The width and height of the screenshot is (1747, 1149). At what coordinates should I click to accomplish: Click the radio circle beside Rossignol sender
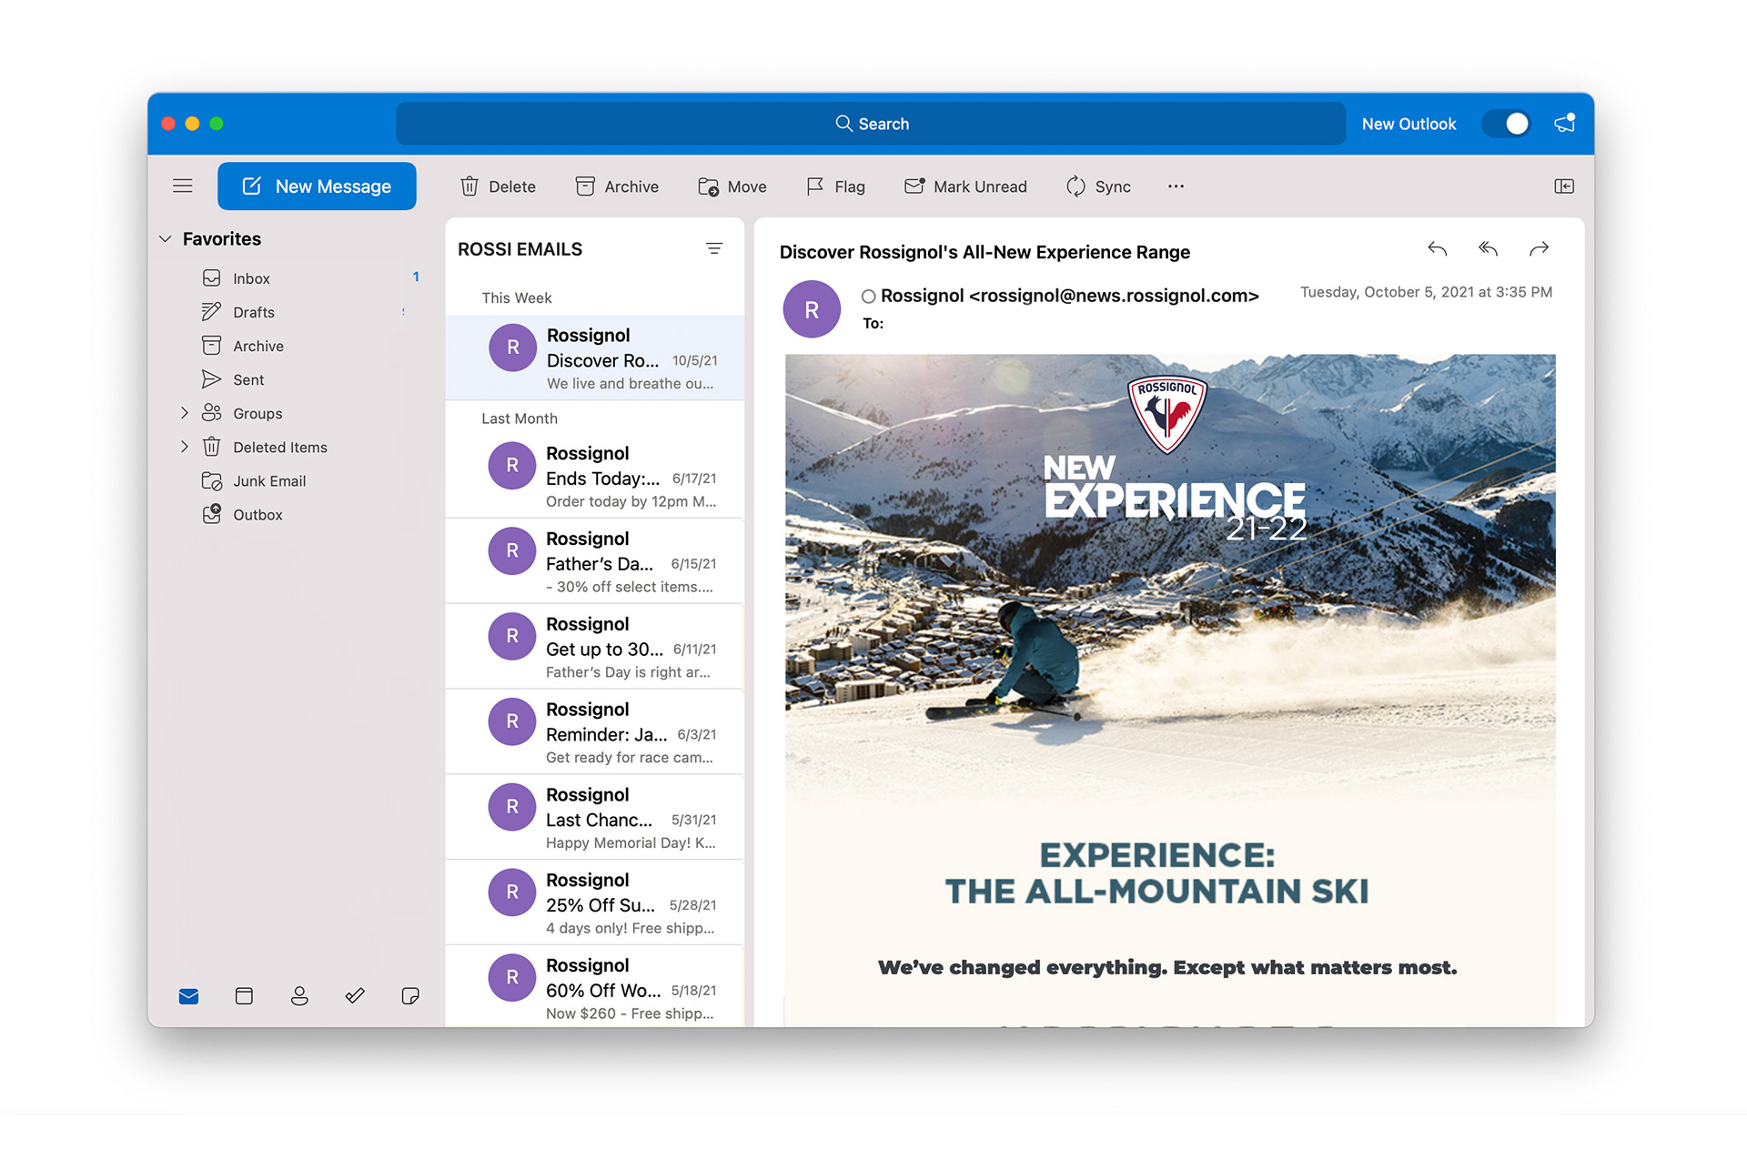[x=868, y=297]
